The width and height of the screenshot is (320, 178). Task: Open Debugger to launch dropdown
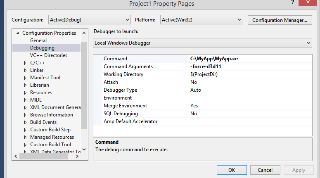coord(202,43)
